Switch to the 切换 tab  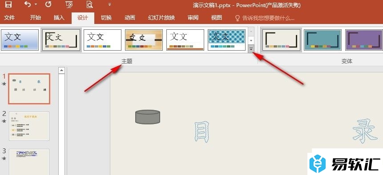pos(106,18)
